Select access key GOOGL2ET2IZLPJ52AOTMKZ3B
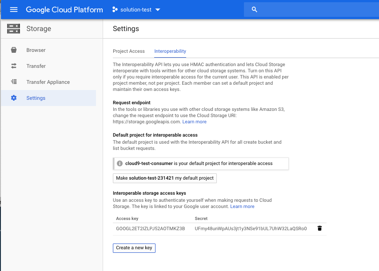379x271 pixels. (x=150, y=228)
